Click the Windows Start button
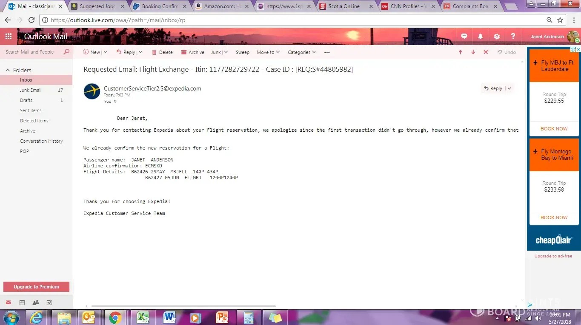Viewport: 581px width, 325px height. (x=11, y=317)
